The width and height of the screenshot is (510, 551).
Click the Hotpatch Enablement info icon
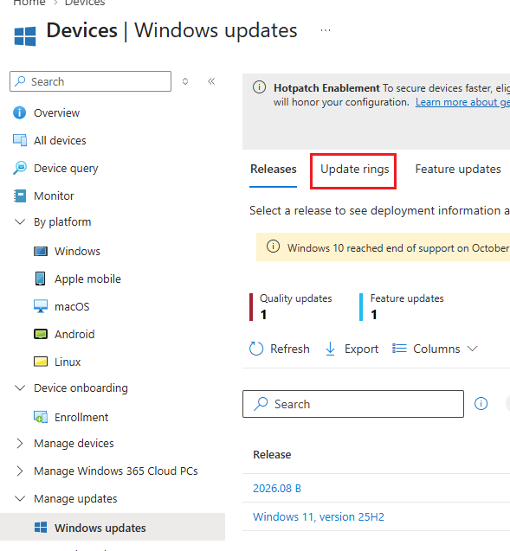259,86
